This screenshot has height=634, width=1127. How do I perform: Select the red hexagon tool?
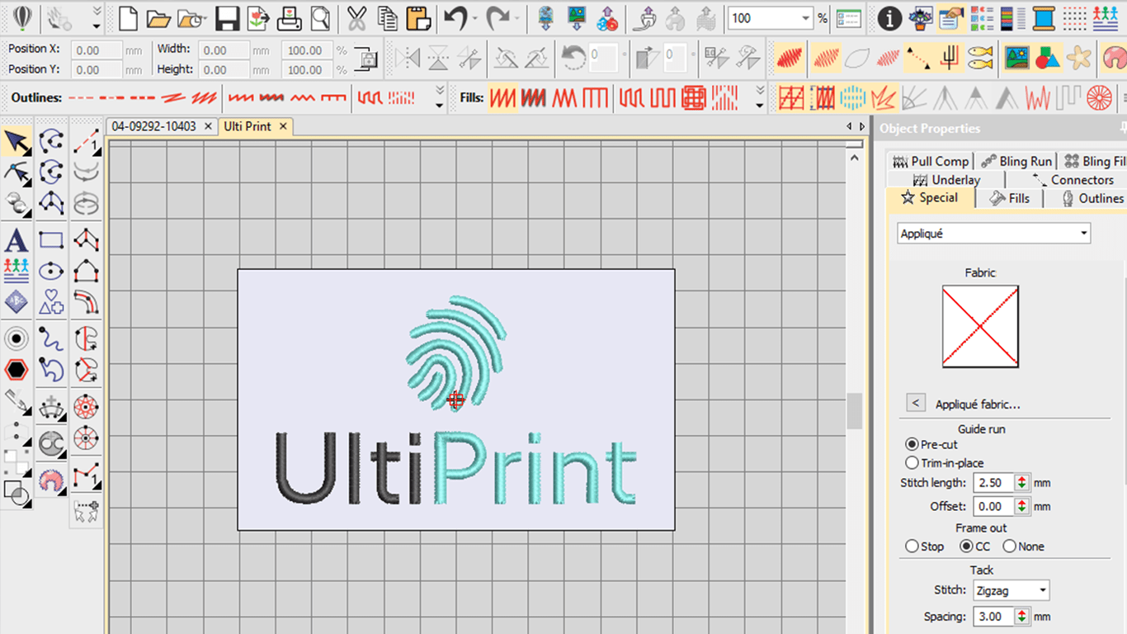(16, 368)
